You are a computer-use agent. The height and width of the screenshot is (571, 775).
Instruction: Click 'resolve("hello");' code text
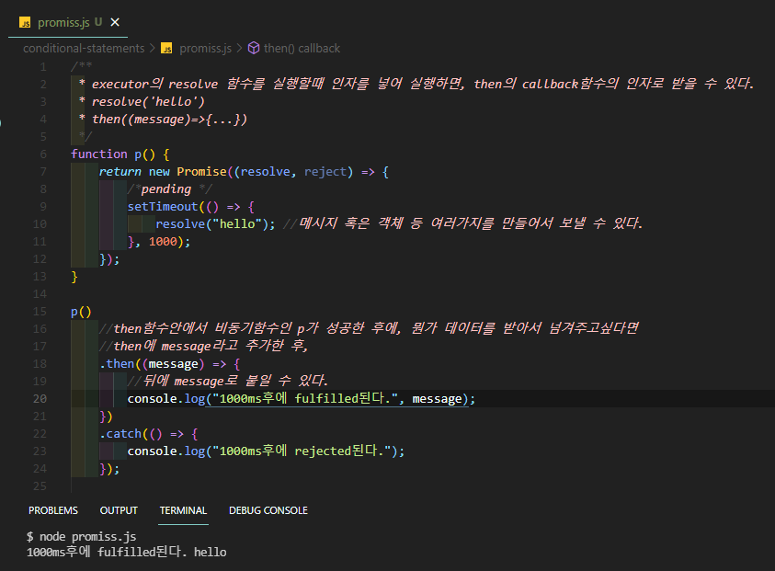tap(215, 224)
